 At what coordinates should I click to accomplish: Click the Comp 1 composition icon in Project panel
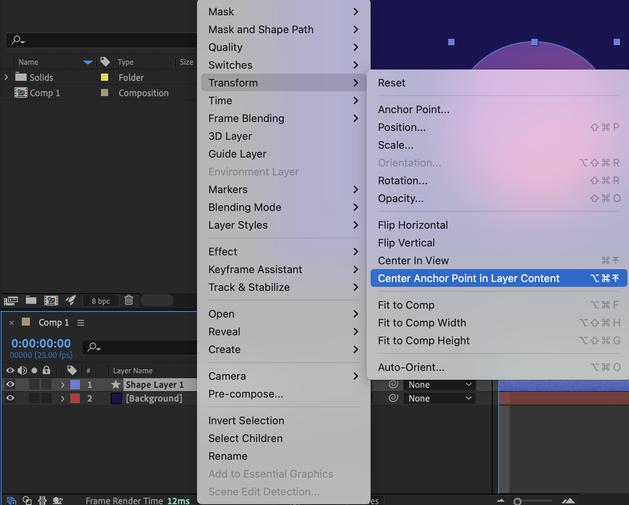21,93
